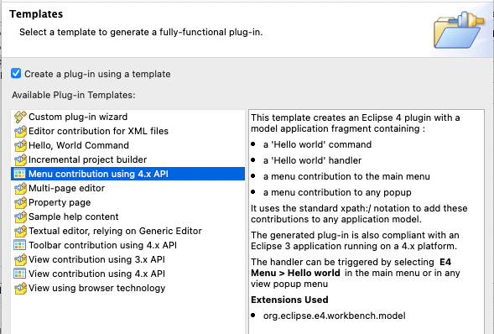Select View contribution using 3.x API

[x=96, y=259]
